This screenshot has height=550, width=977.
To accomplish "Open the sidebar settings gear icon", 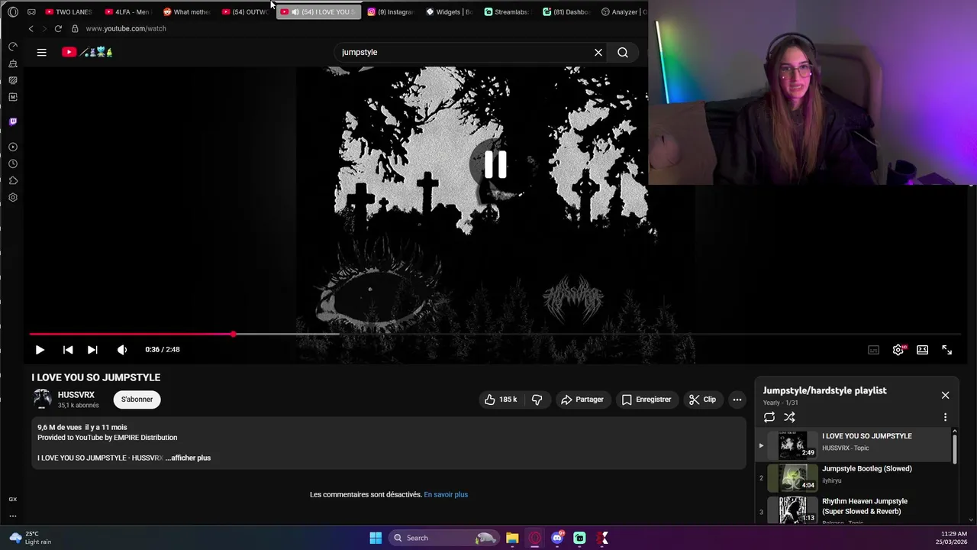I will pyautogui.click(x=13, y=197).
